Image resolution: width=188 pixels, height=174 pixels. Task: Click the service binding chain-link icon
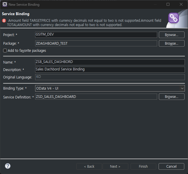[x=173, y=18]
